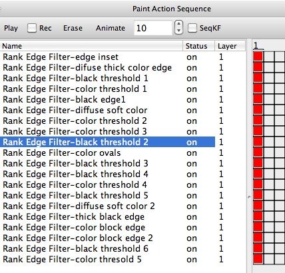Viewport: 285px width, 273px height.
Task: Click the Play button
Action: click(11, 28)
